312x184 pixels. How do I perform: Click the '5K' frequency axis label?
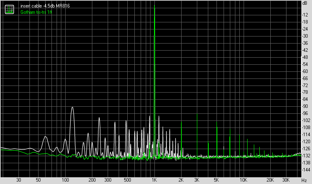tap(216, 180)
